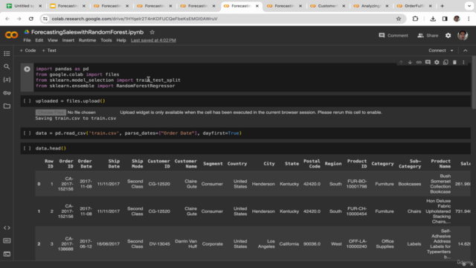Image resolution: width=476 pixels, height=268 pixels.
Task: Mirror cell in tab icon
Action: tap(446, 63)
